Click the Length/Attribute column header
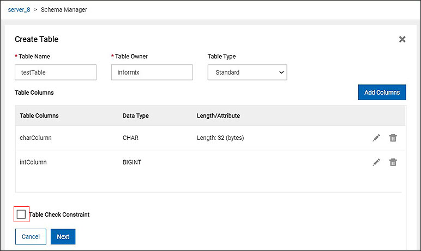Viewport: 421px width, 251px height. (x=218, y=115)
